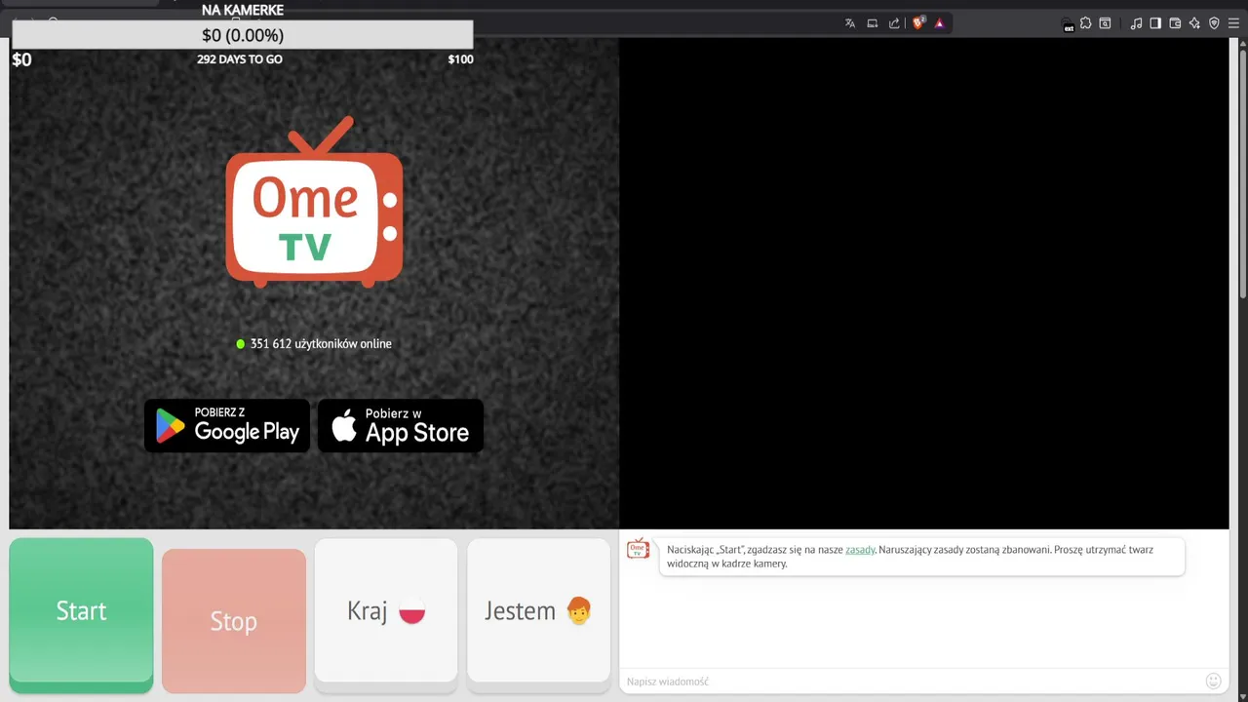Toggle the browser sidebar panel icon

(x=1155, y=23)
